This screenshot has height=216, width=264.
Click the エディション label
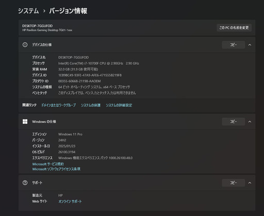pos(39,134)
